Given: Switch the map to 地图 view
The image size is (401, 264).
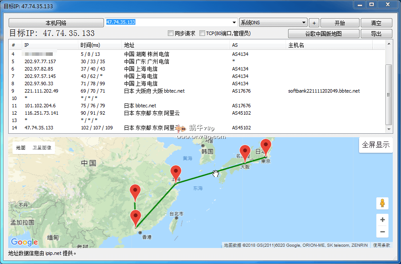Looking at the screenshot, I should coord(21,148).
